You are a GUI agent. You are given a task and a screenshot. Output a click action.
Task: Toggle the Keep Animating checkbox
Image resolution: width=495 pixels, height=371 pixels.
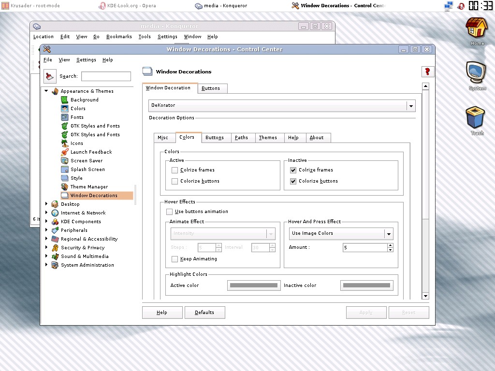(175, 259)
